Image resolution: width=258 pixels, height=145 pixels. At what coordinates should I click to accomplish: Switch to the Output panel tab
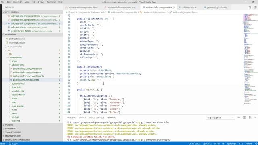(82, 118)
